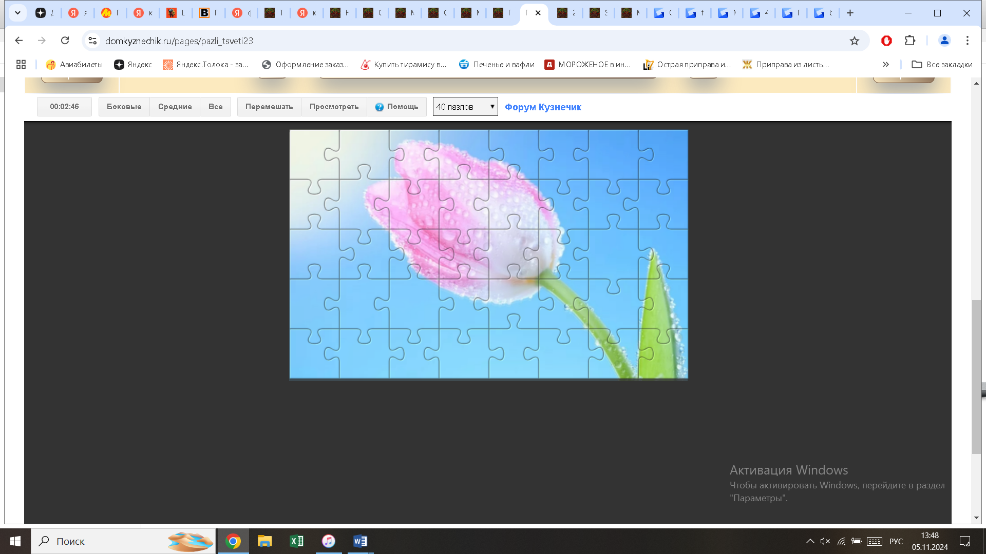The image size is (986, 554).
Task: Open the Приправа из листь... bookmark
Action: click(786, 64)
